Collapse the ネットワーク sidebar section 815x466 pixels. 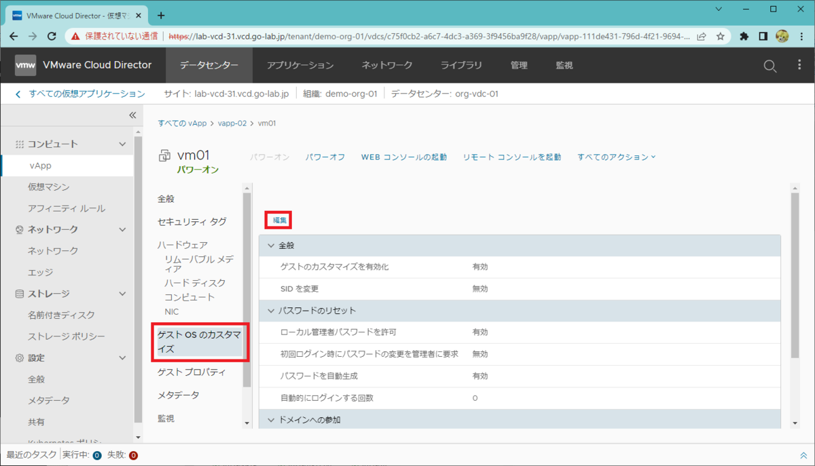[x=122, y=229]
